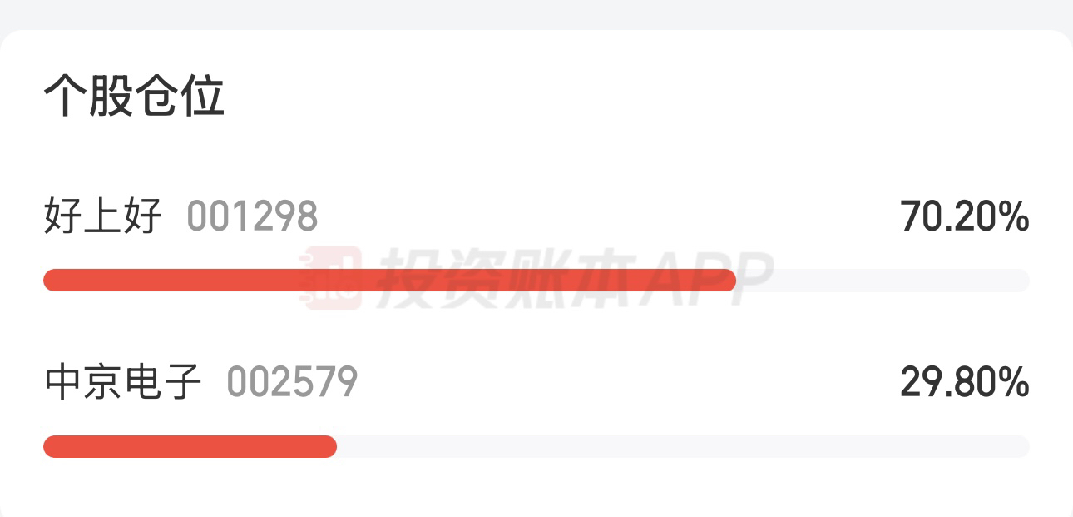The image size is (1073, 517).
Task: Click the 个股仓位 section heading
Action: coord(134,97)
